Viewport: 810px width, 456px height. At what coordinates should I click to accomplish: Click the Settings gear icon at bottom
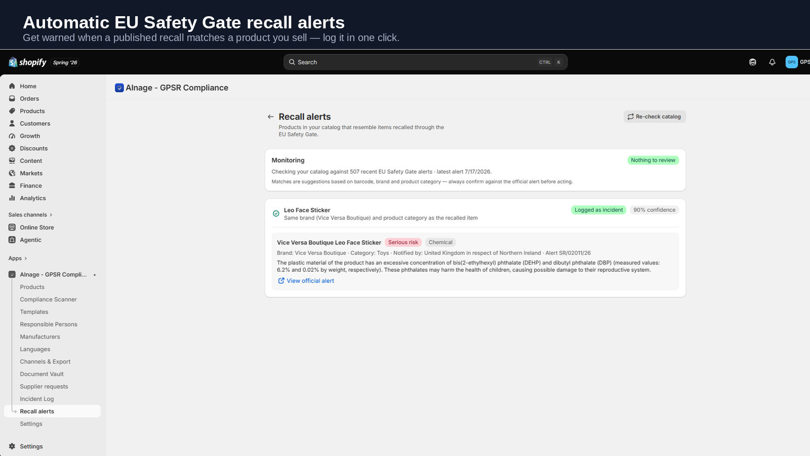[12, 446]
